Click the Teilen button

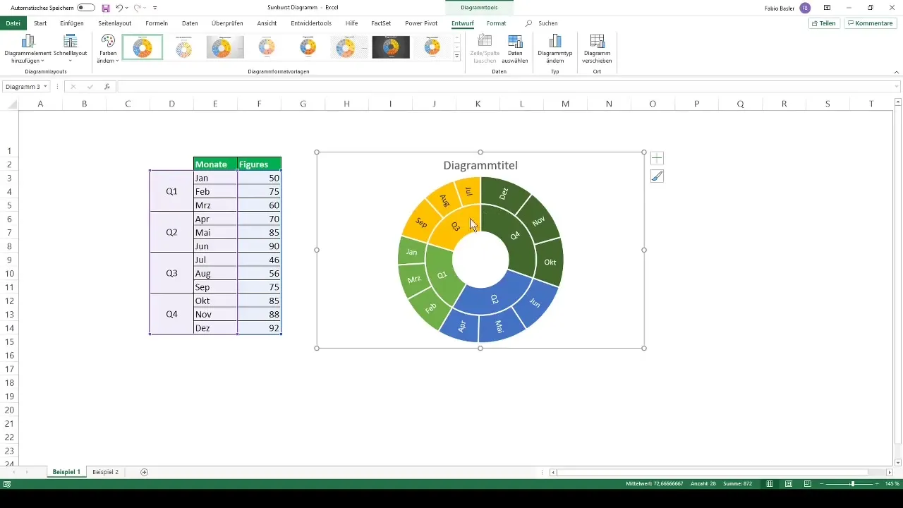824,23
